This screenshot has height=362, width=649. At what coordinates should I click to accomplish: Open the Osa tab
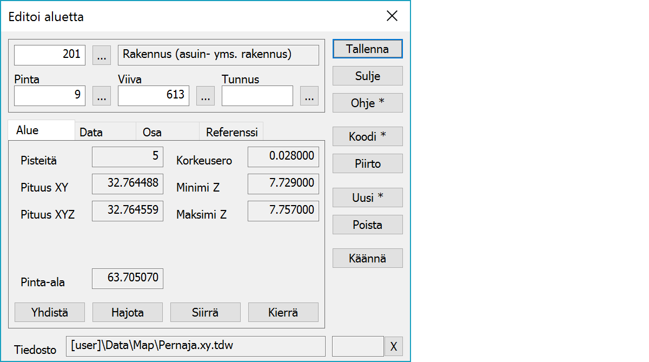[152, 132]
